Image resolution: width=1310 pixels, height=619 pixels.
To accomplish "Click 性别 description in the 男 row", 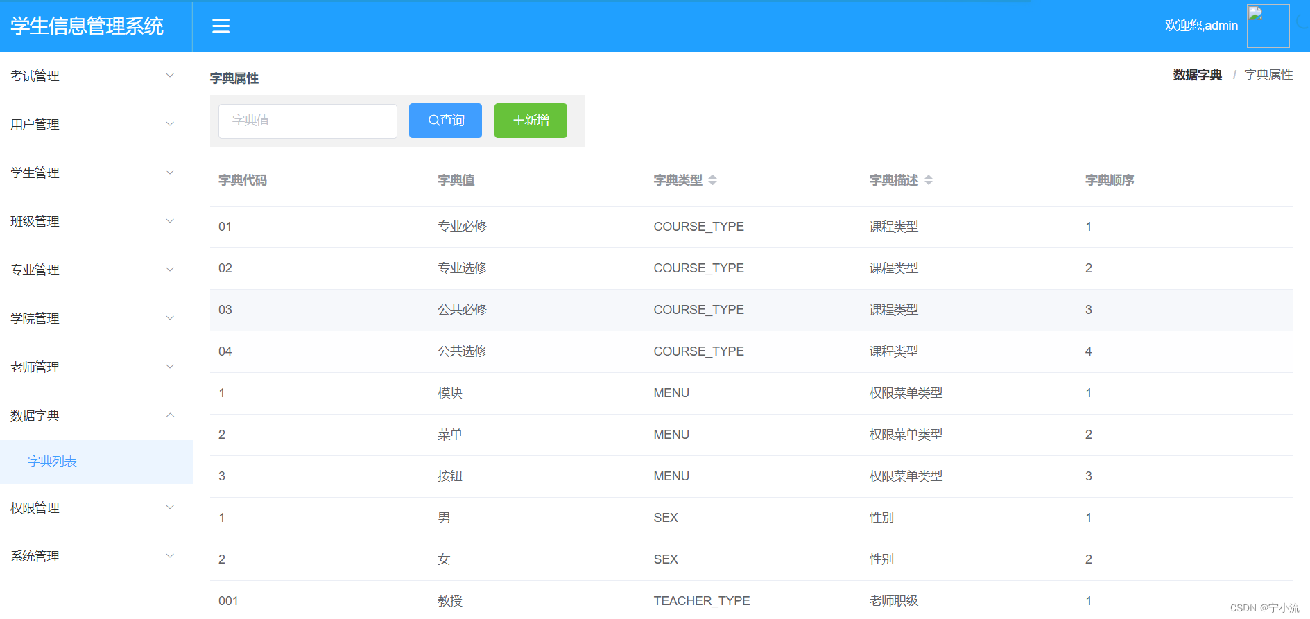I will click(881, 518).
